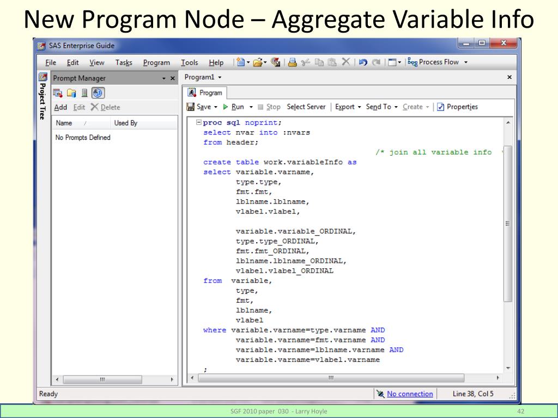Click the 'No Prompts Defined' text

tap(83, 138)
